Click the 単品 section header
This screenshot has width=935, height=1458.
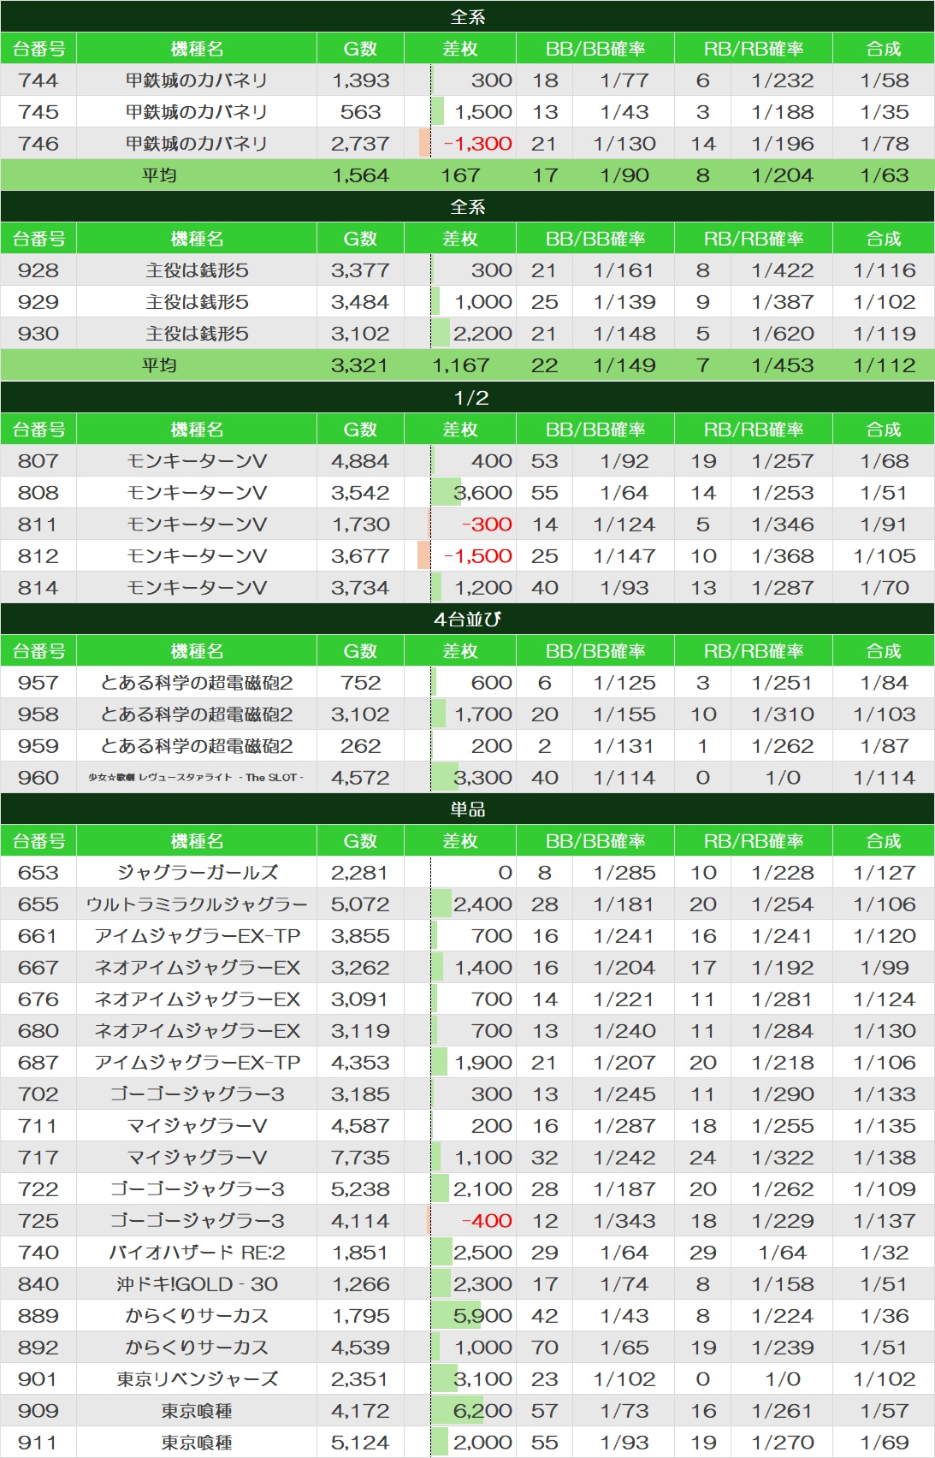pyautogui.click(x=467, y=809)
